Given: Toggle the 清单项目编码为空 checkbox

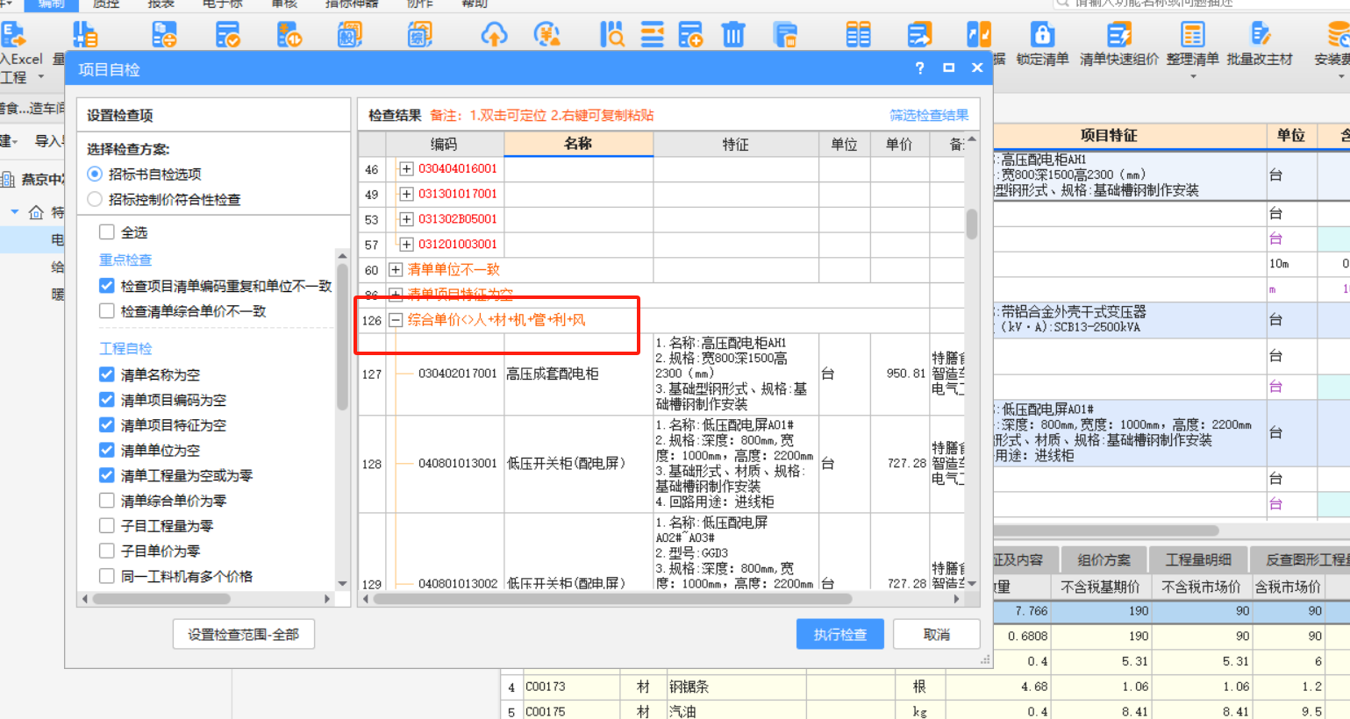Looking at the screenshot, I should tap(107, 400).
